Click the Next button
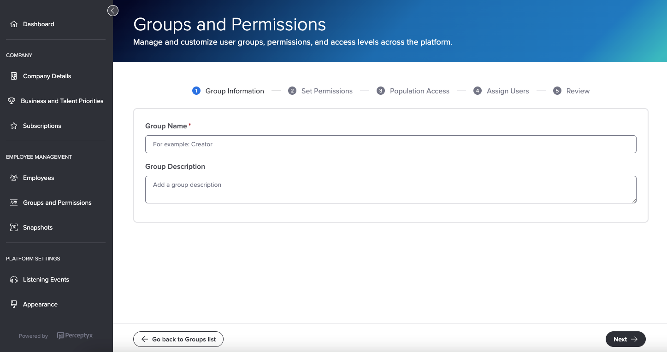 point(626,339)
